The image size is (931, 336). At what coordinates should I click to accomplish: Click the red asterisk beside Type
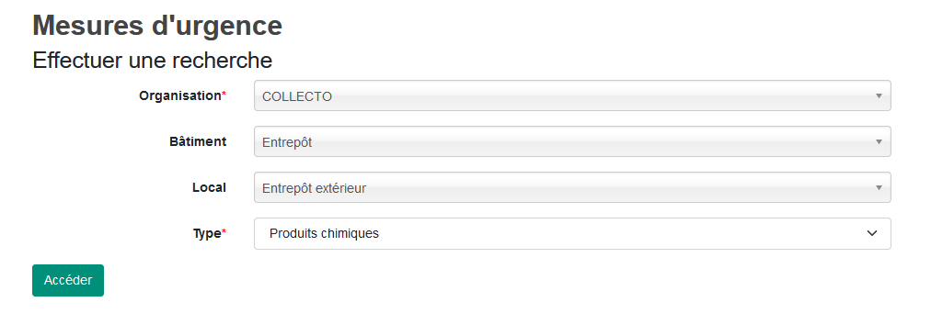[224, 233]
